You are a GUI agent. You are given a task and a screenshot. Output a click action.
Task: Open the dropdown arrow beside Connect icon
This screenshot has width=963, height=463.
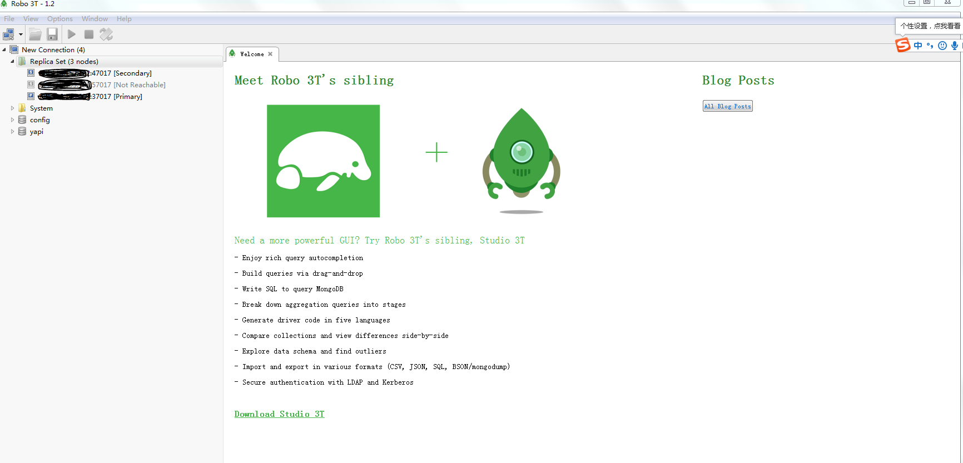click(21, 34)
